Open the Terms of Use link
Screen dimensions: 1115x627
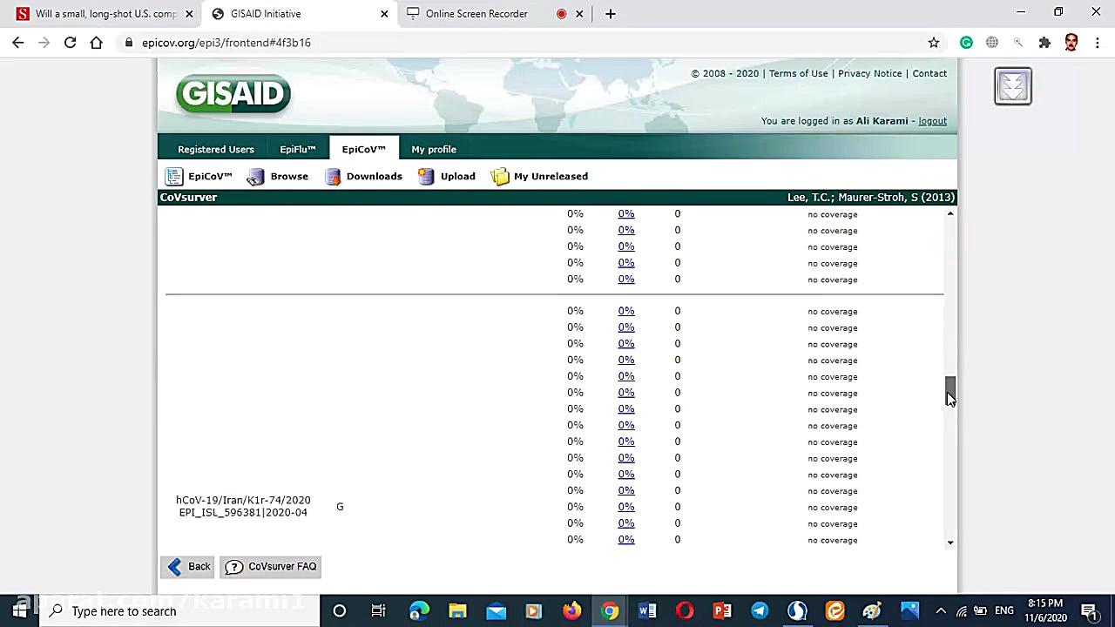click(798, 74)
